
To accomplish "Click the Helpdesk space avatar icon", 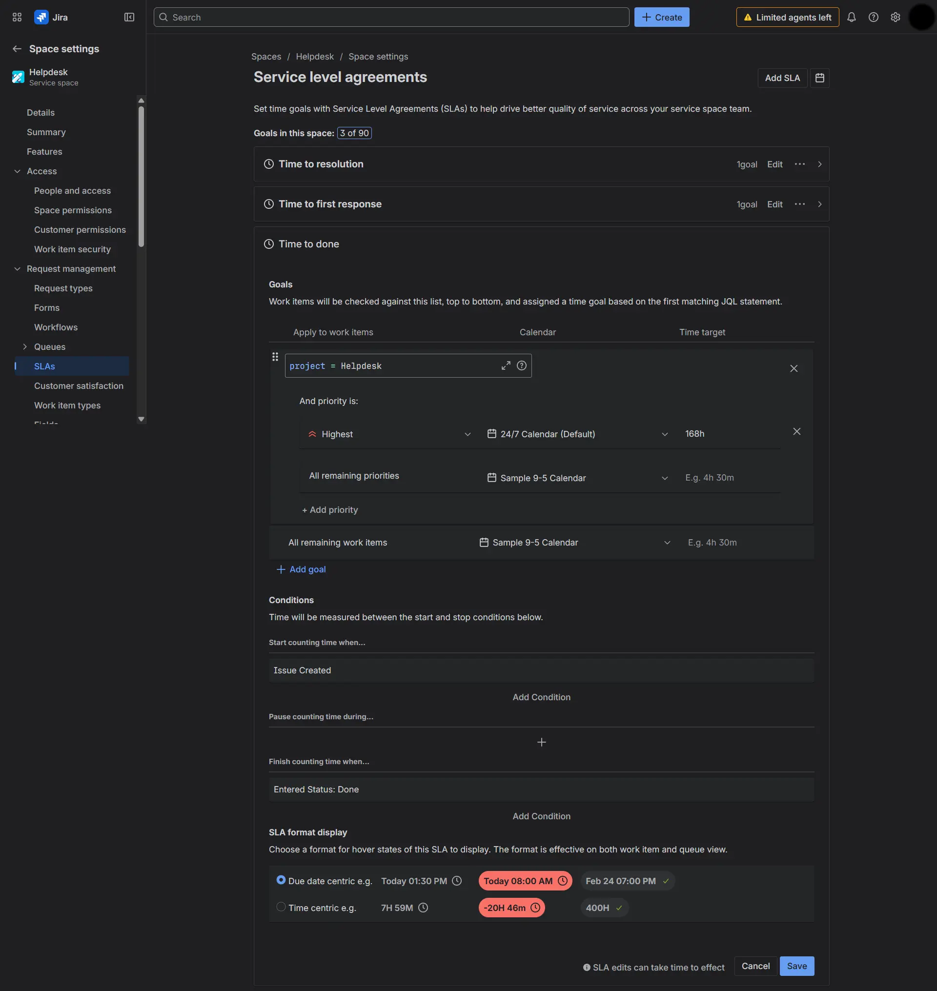I will tap(18, 77).
